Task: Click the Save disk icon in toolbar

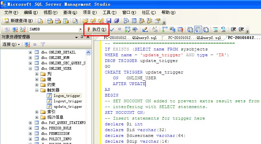Action: click(109, 21)
